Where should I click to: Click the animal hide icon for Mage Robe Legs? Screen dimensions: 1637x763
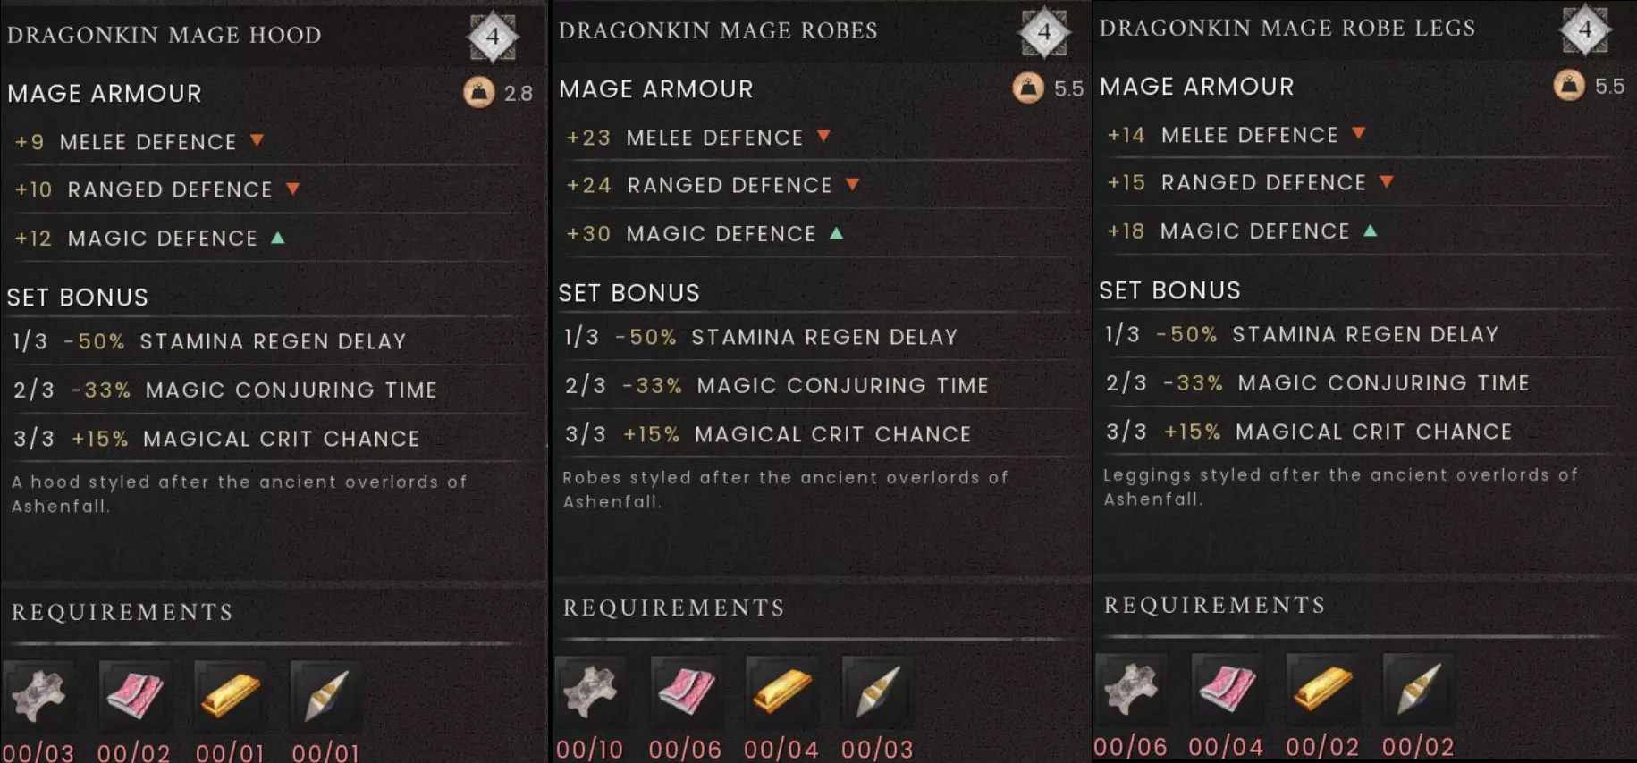1131,688
